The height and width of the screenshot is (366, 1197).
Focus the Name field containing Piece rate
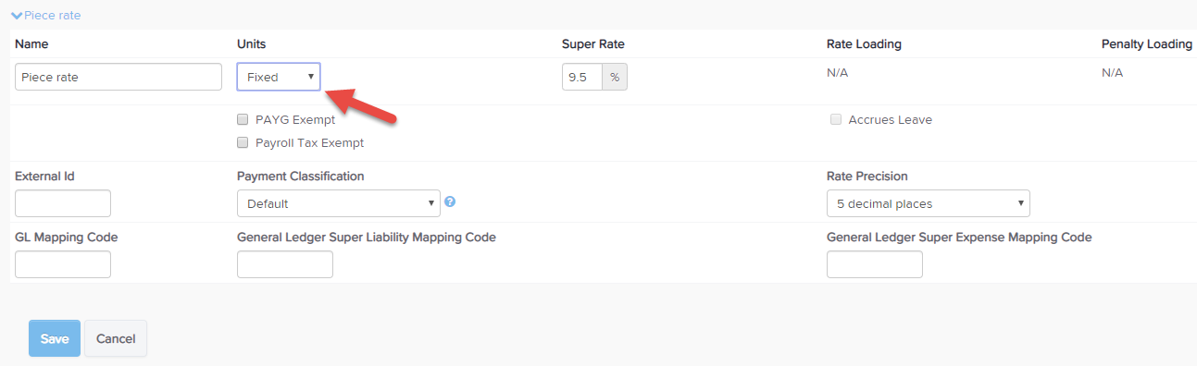coord(118,77)
